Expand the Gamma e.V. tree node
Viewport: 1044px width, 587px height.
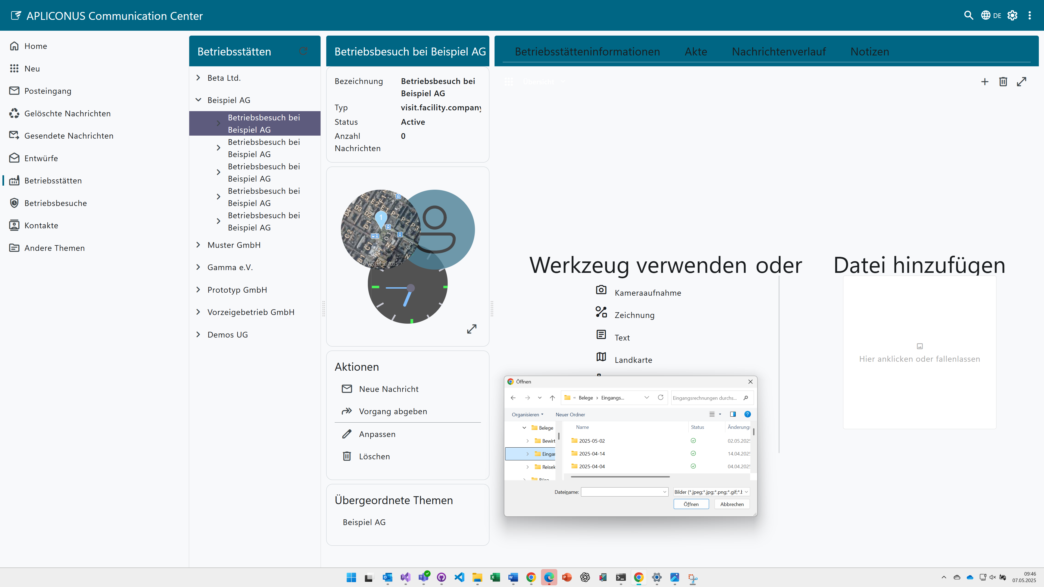198,267
